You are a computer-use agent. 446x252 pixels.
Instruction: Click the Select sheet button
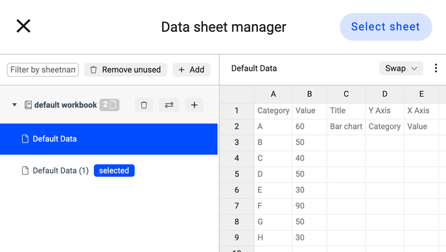point(386,27)
